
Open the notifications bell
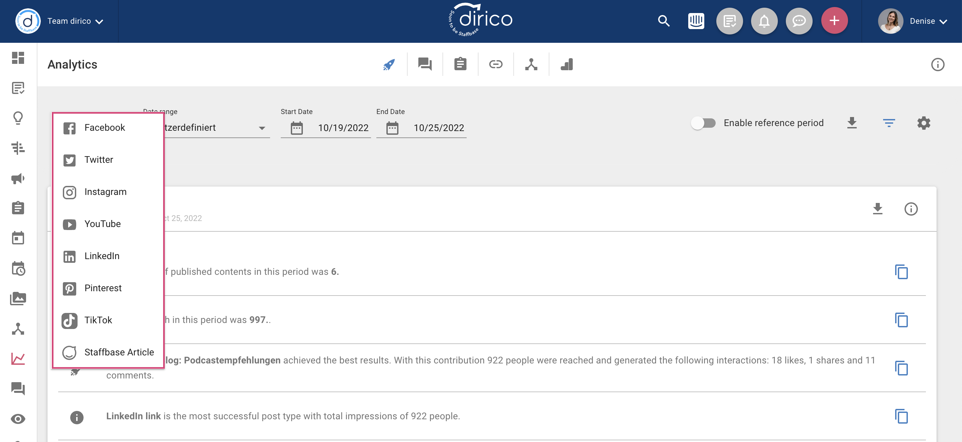[x=764, y=21]
